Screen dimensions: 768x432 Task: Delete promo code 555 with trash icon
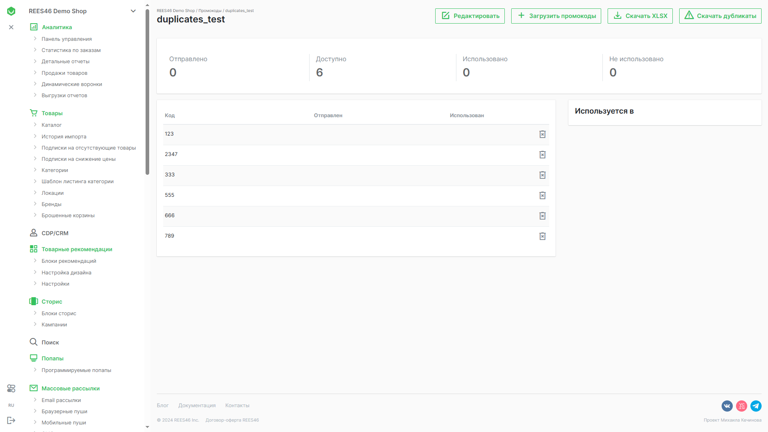coord(542,196)
